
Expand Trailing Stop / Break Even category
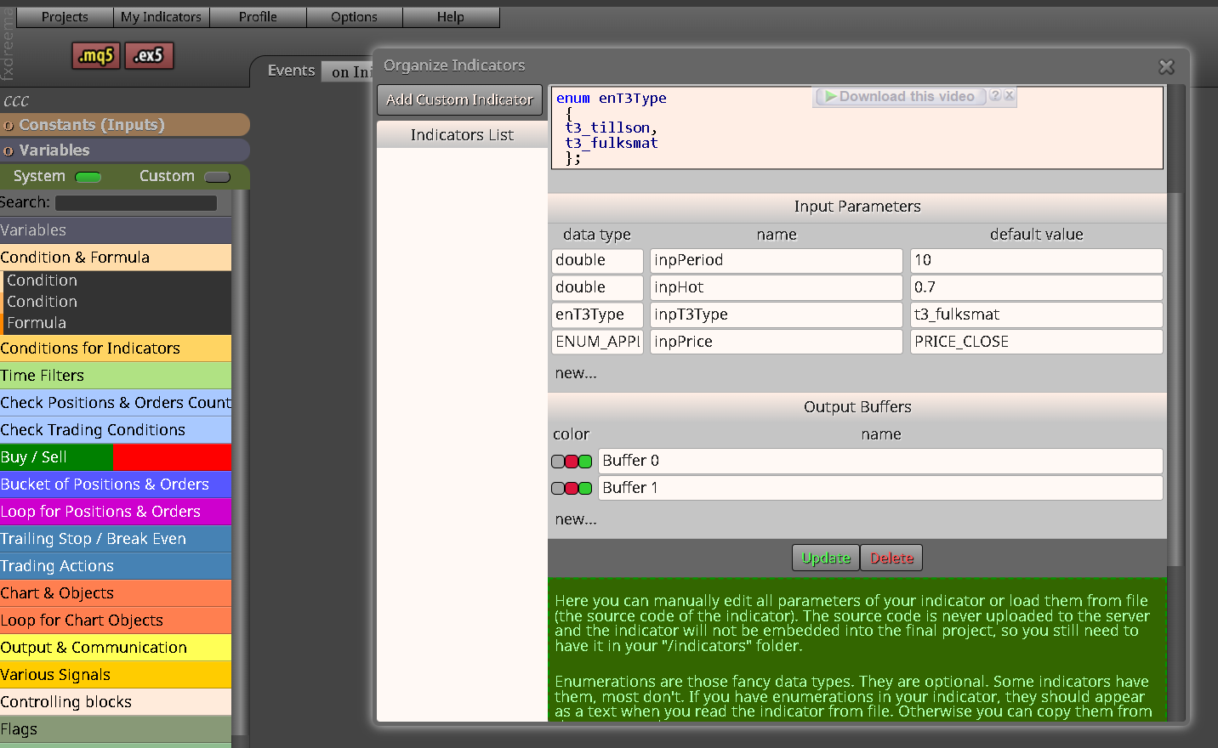point(116,539)
